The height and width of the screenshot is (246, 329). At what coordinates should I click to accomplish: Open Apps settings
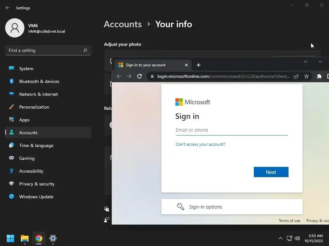click(x=48, y=120)
